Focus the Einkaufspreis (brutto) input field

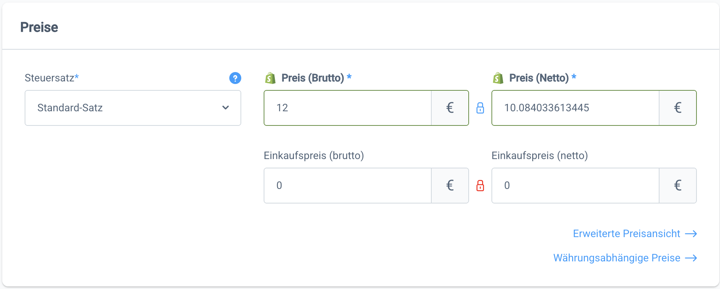(x=347, y=186)
